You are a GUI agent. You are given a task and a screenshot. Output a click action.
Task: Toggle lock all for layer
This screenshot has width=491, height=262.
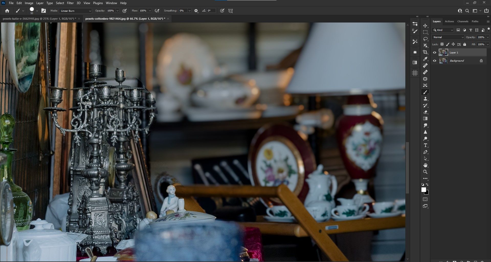(x=465, y=44)
